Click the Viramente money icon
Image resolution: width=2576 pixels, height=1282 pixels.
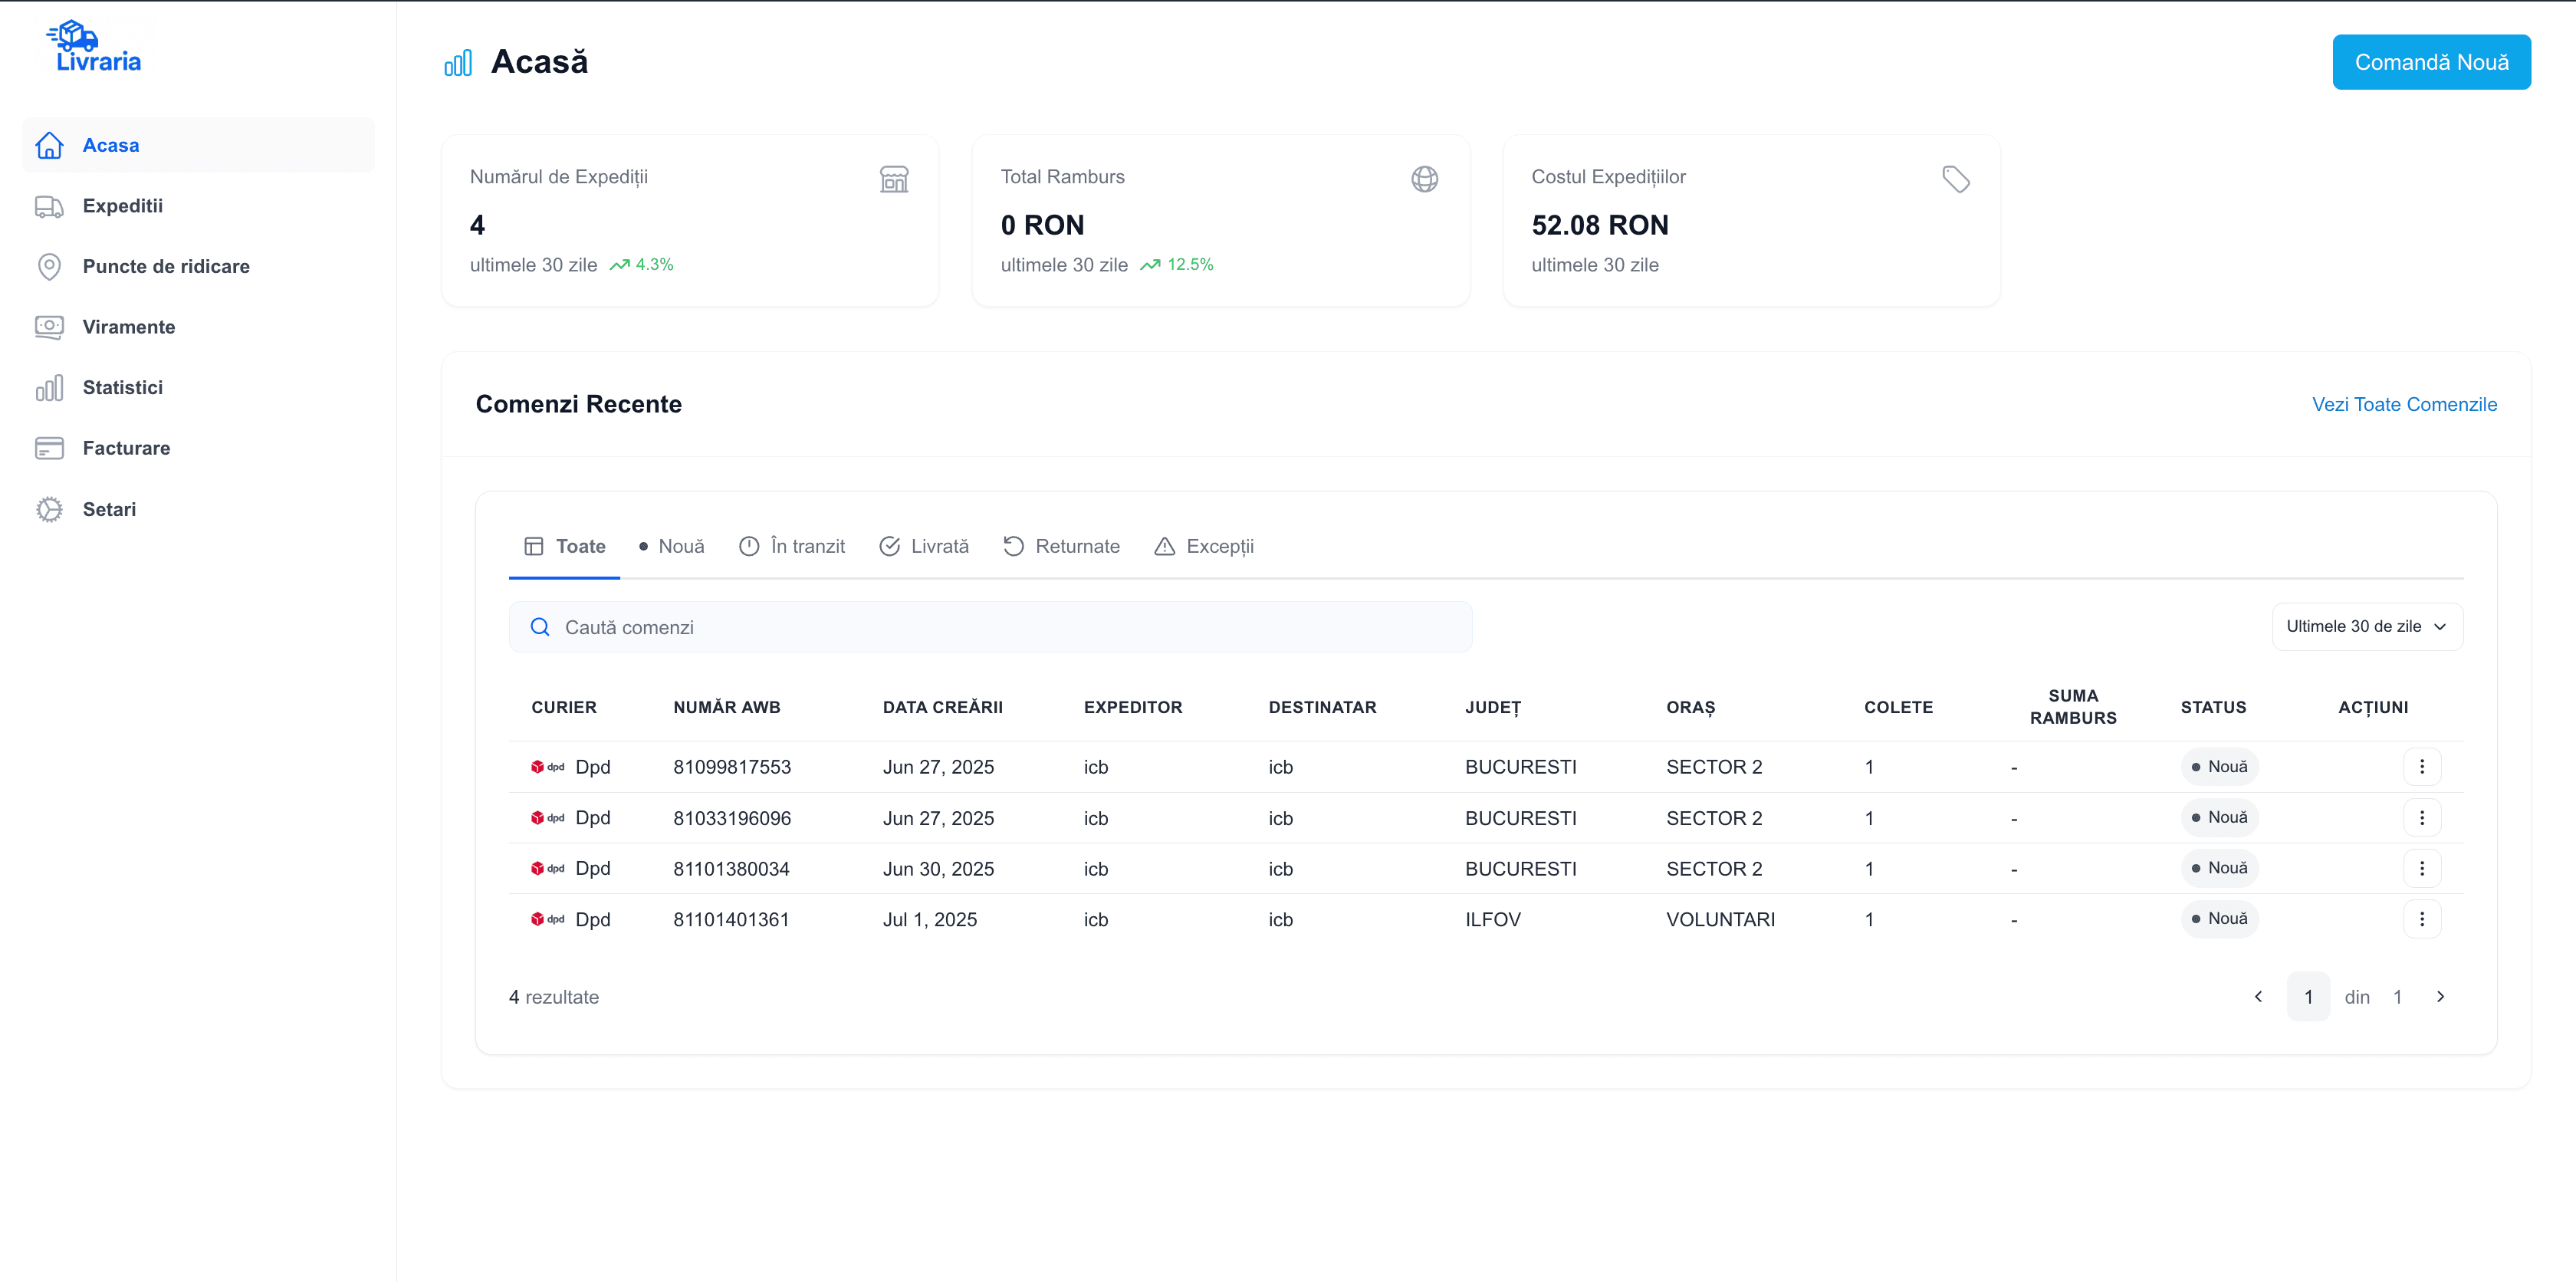(49, 327)
